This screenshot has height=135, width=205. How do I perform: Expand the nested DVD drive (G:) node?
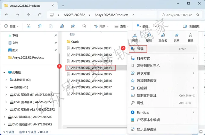(6, 109)
